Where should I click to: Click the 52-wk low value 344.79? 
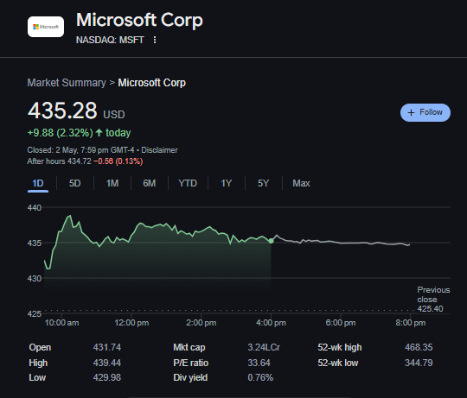pos(419,363)
